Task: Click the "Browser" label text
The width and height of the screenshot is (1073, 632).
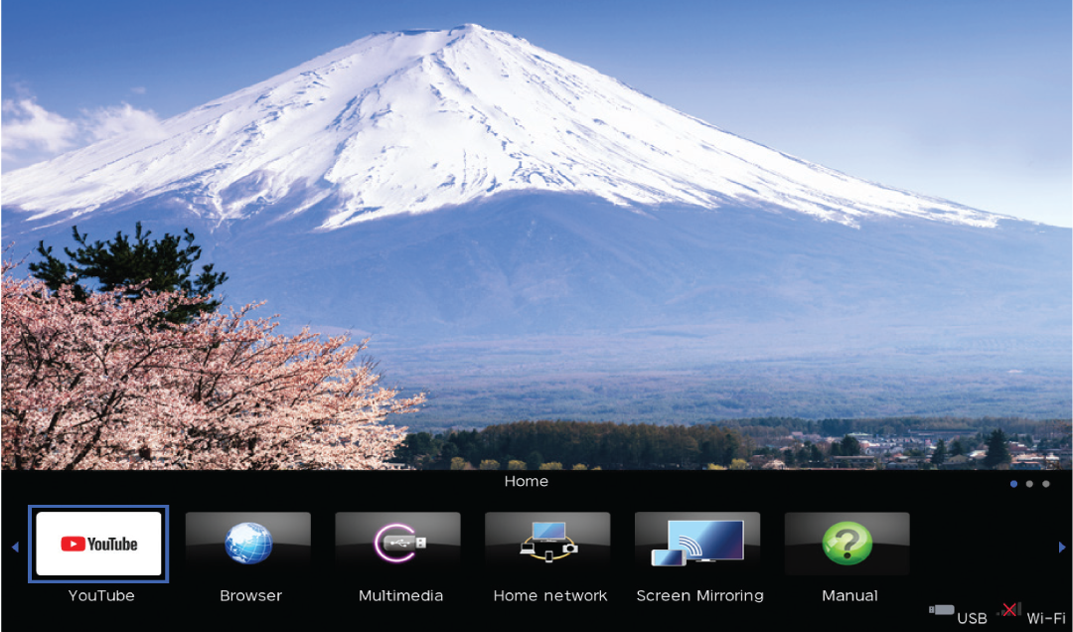Action: tap(251, 595)
